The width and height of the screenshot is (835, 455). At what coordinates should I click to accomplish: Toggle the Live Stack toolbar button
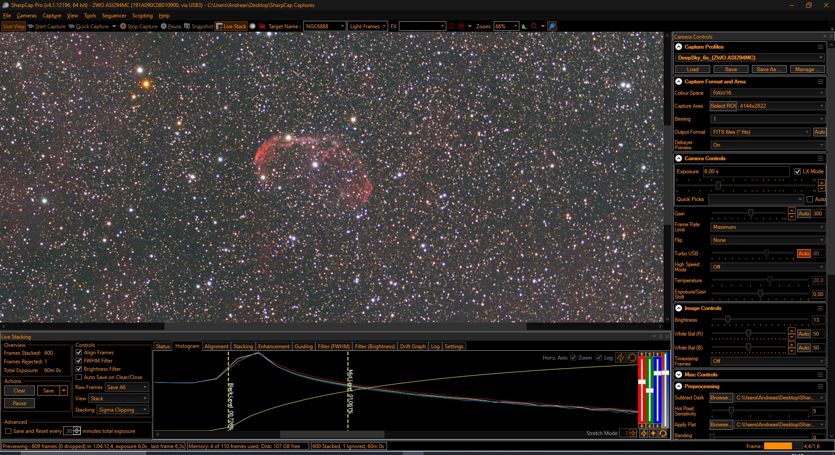(x=231, y=26)
